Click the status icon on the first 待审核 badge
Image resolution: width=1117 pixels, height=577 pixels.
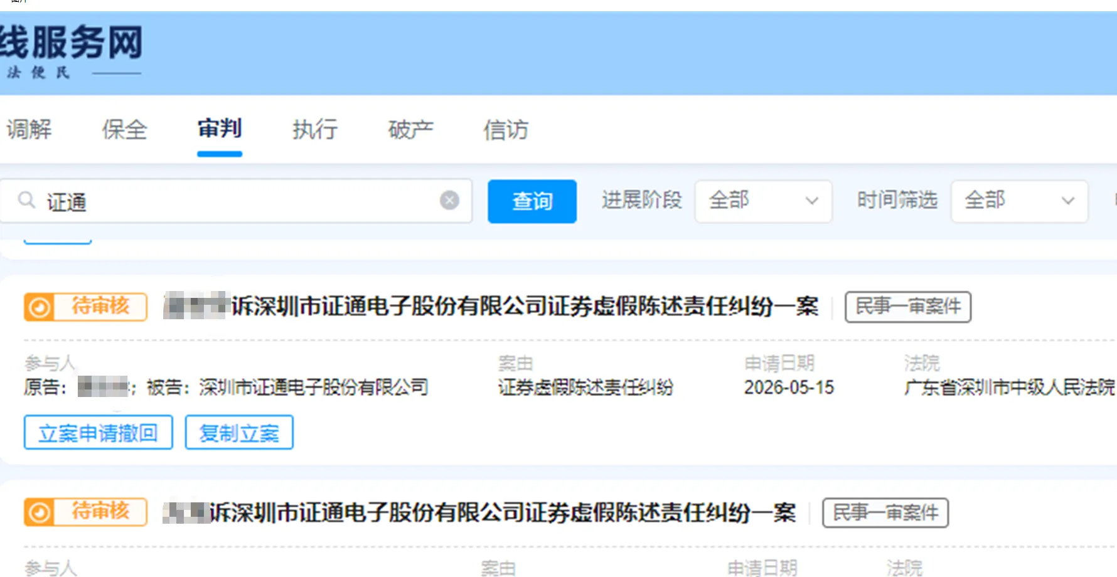pyautogui.click(x=40, y=307)
